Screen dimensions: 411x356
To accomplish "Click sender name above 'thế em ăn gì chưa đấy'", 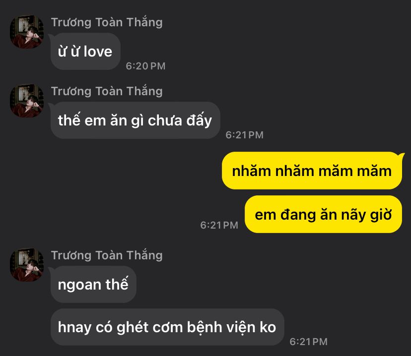I will [107, 91].
